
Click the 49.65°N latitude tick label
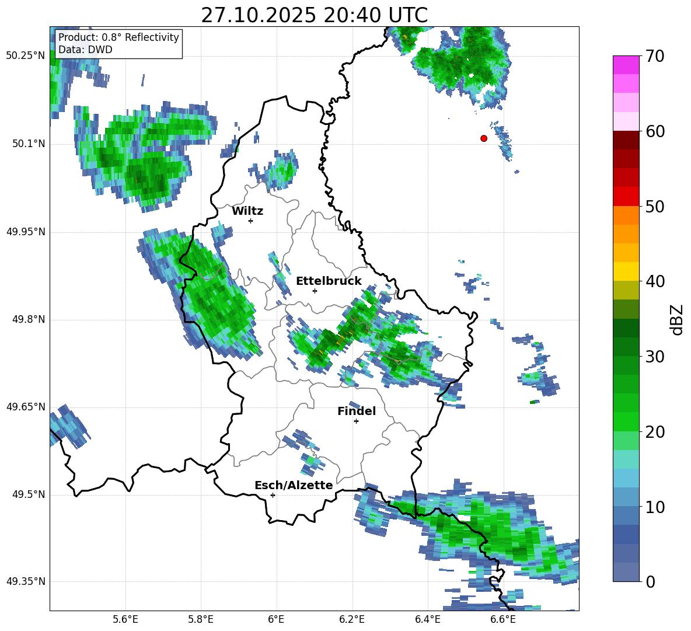pos(26,407)
